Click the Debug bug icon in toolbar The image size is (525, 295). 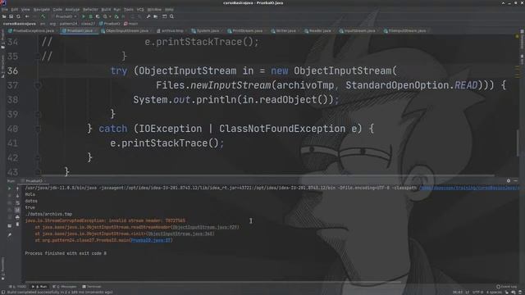tap(90, 16)
